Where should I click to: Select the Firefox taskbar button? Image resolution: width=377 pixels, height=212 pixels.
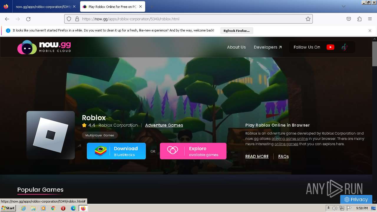83,208
